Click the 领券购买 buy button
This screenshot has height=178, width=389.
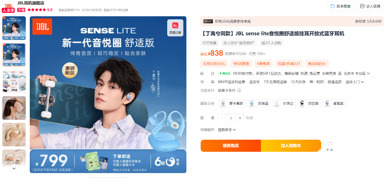tap(231, 146)
